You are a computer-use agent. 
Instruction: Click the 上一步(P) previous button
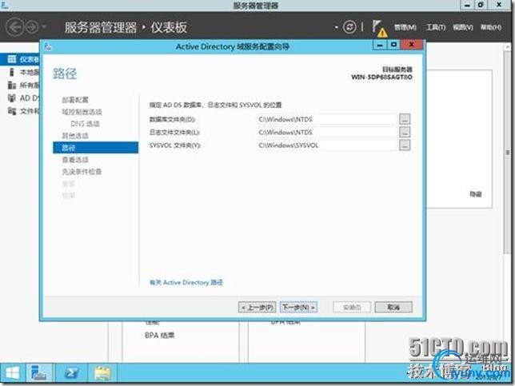point(257,308)
